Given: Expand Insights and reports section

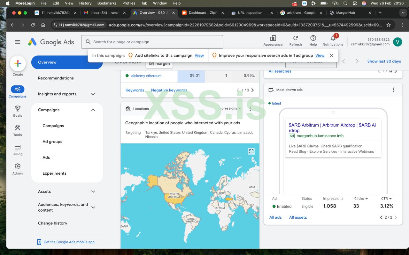Looking at the screenshot, I should point(66,94).
